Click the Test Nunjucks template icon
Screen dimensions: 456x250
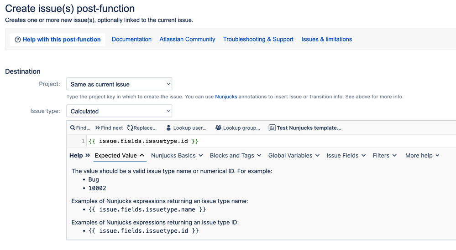click(x=272, y=128)
